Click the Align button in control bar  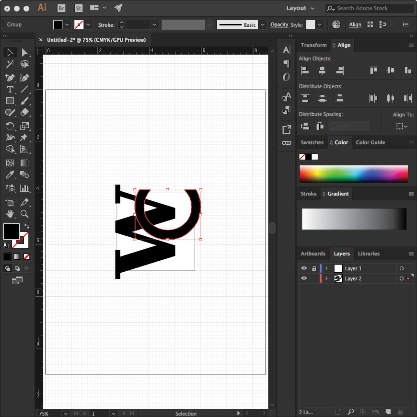coord(355,24)
